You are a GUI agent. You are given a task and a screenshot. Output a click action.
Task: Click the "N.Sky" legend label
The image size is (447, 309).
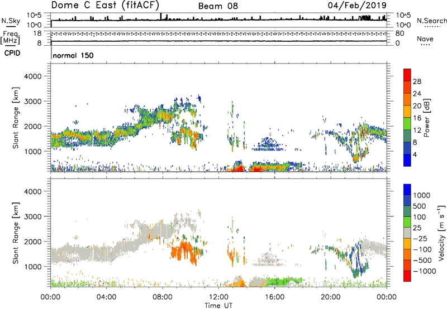pyautogui.click(x=11, y=21)
